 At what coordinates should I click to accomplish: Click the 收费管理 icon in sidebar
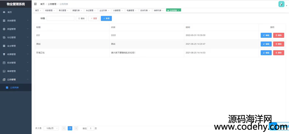(4, 54)
